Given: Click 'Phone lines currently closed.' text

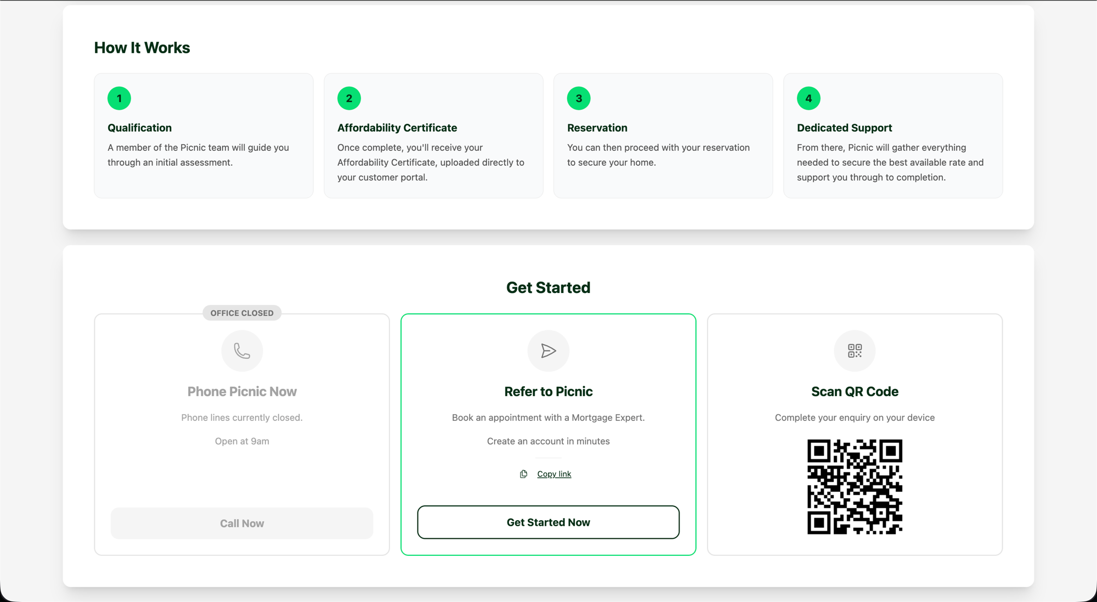Looking at the screenshot, I should [242, 418].
